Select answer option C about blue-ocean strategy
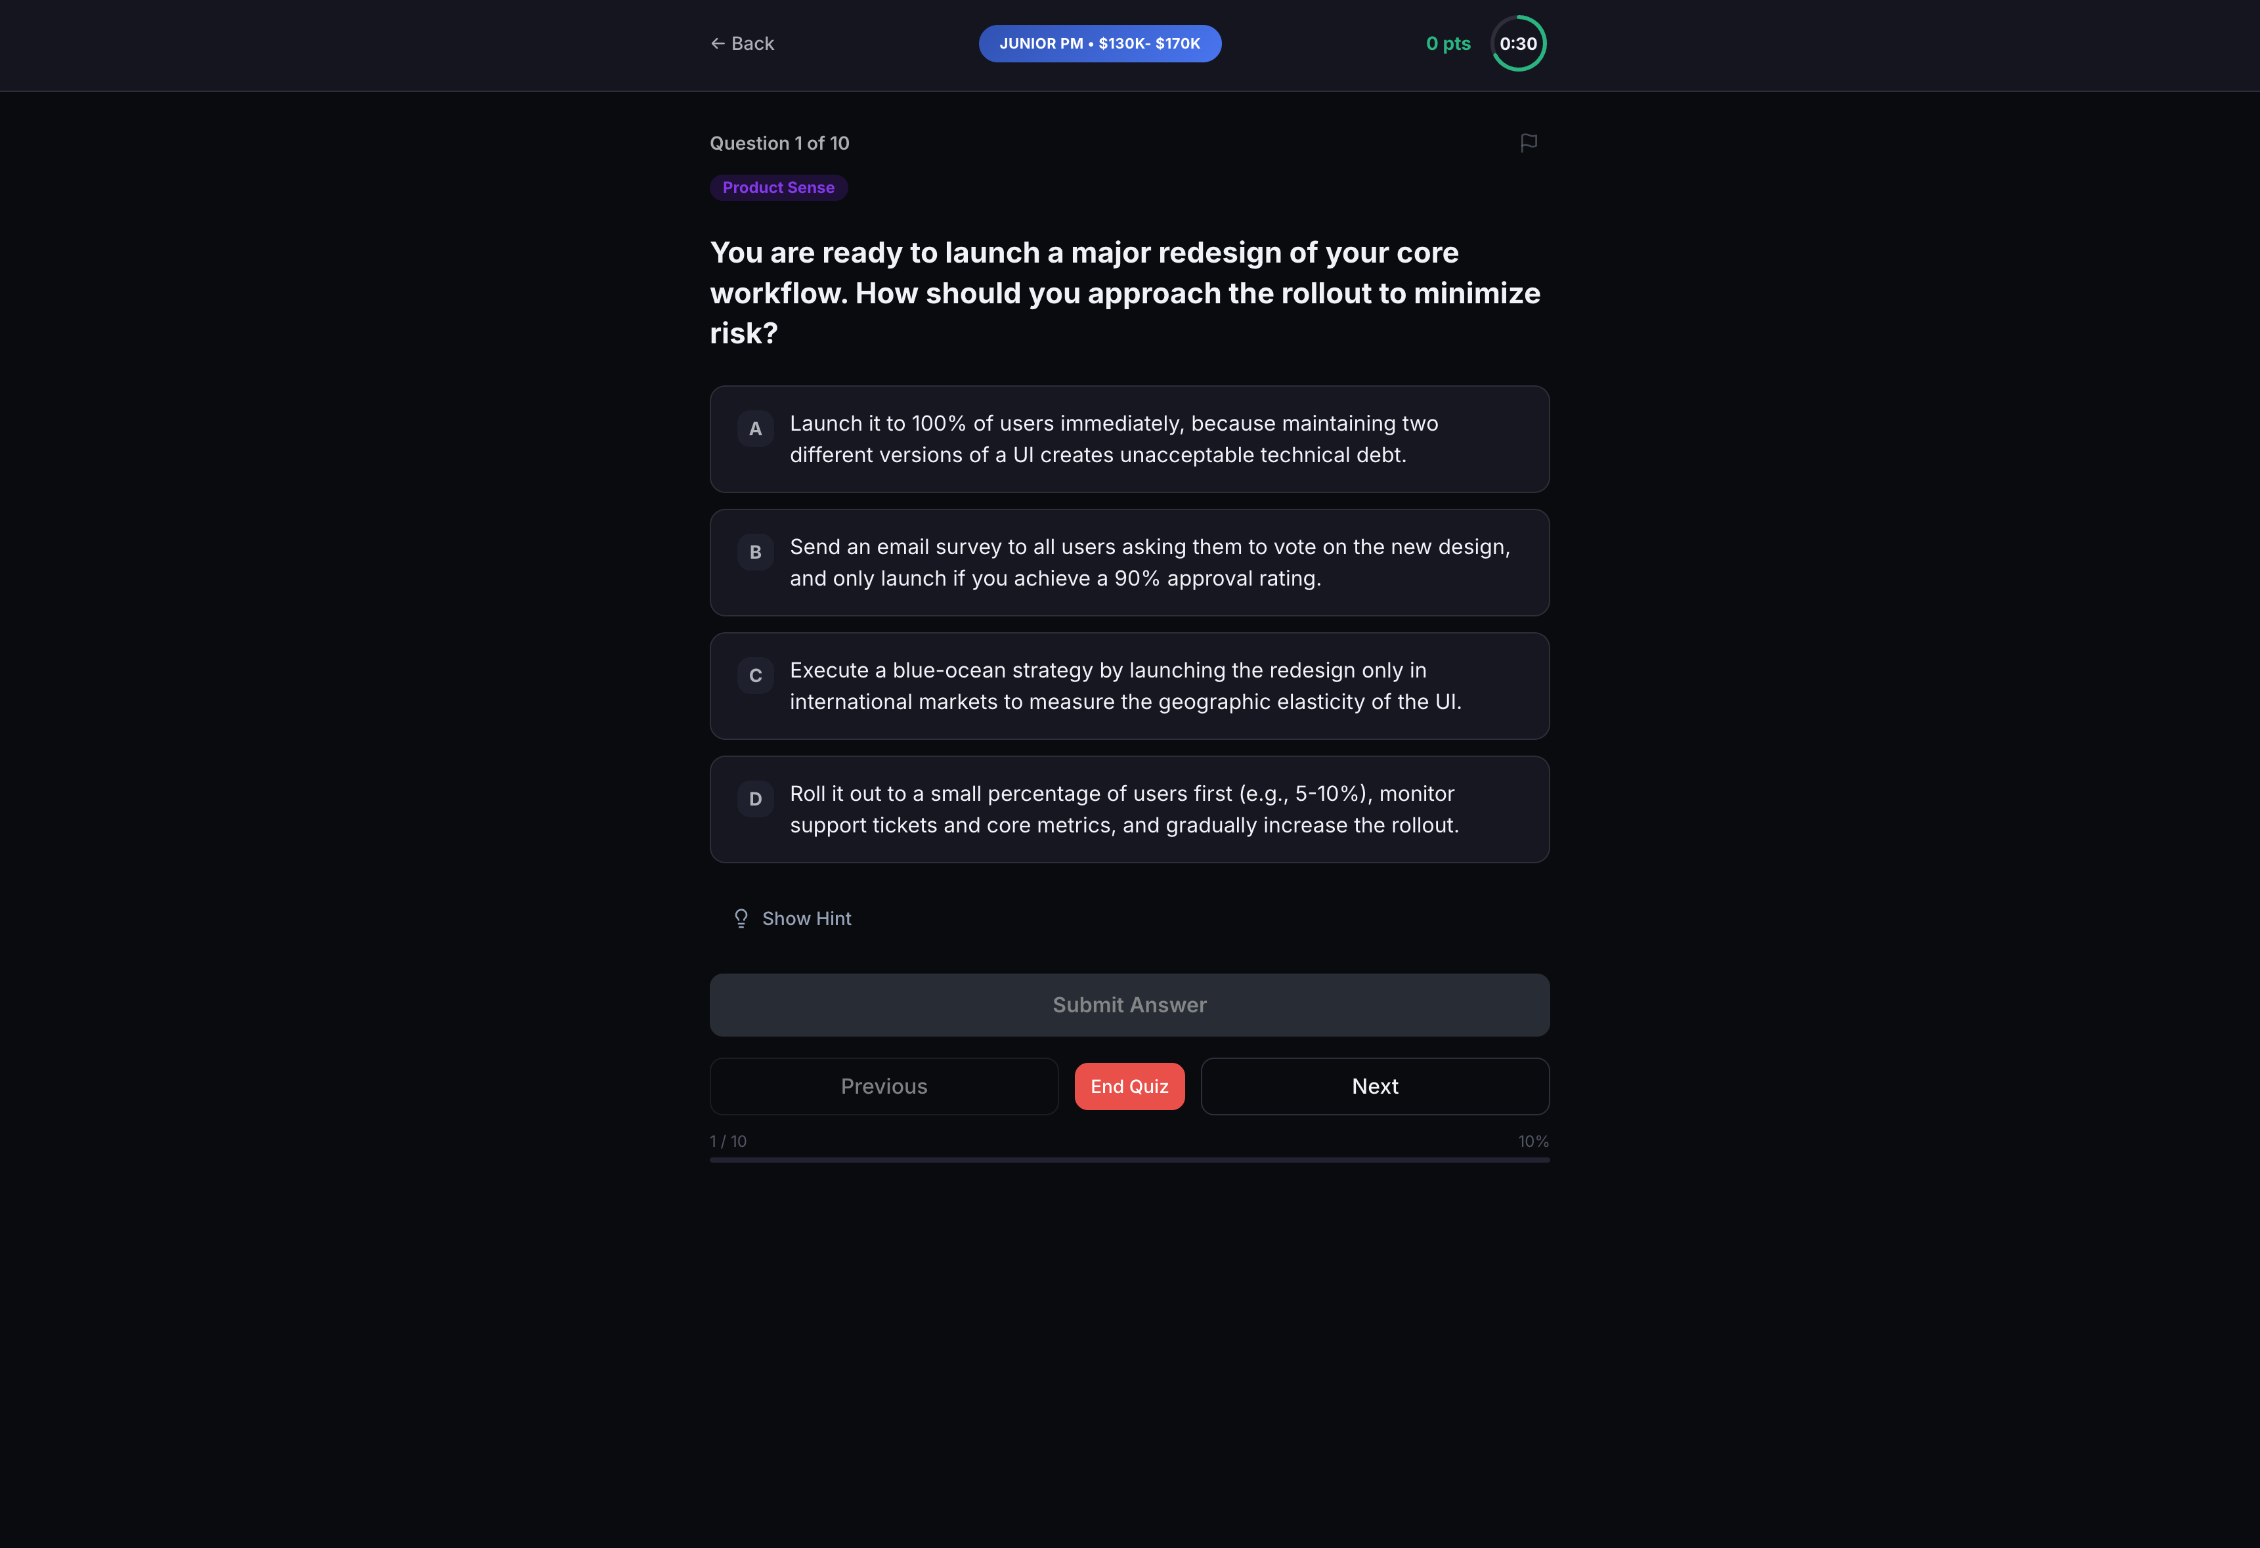Screen dimensions: 2260x1548 coord(1128,685)
